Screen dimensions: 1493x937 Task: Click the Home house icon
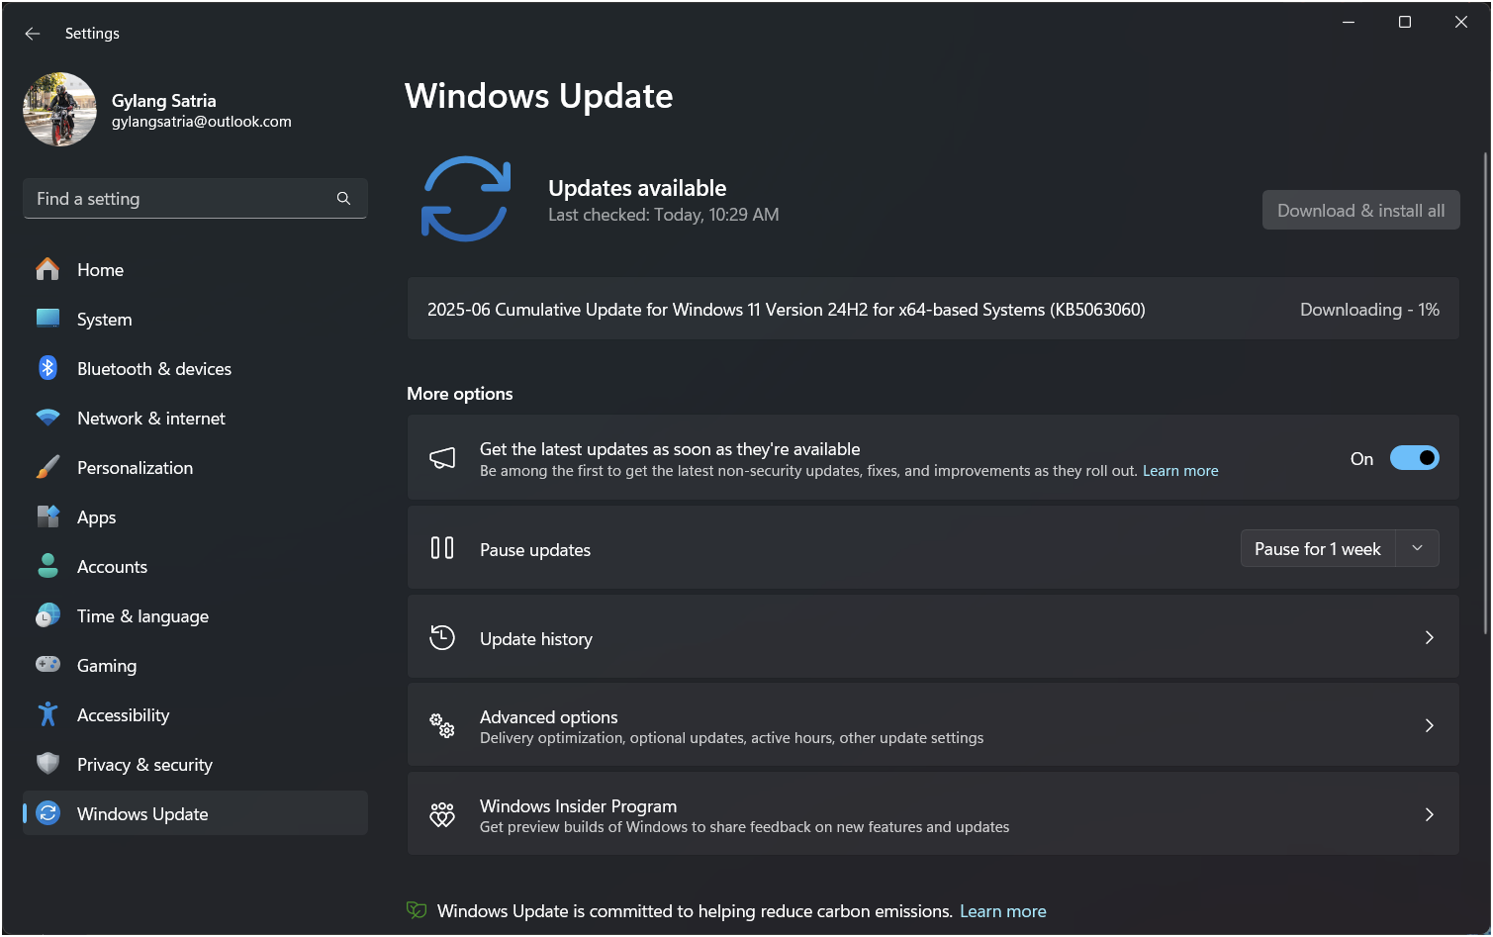click(x=47, y=269)
